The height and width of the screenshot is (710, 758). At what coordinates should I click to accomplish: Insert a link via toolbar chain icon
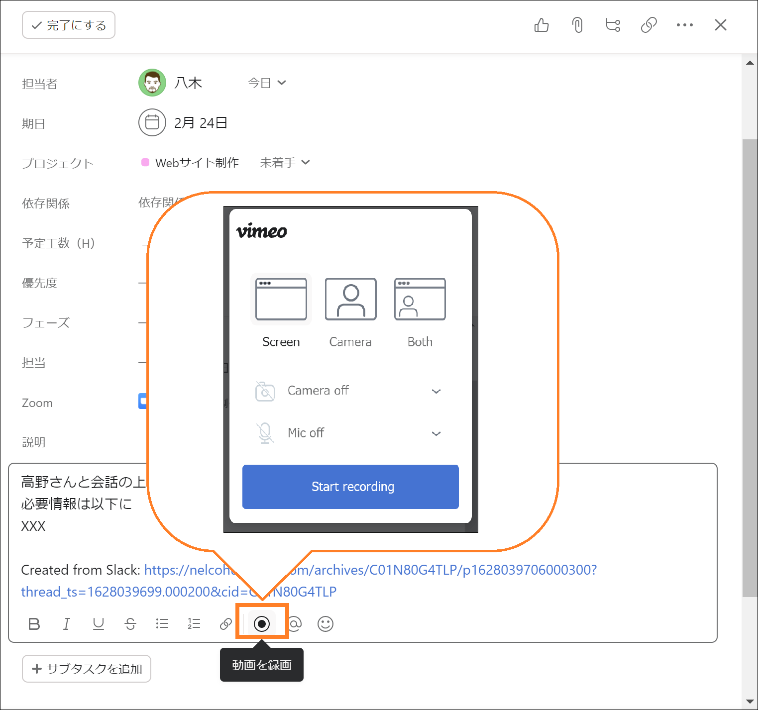point(226,624)
